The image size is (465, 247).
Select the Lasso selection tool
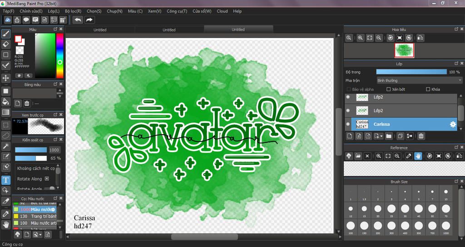[5, 136]
